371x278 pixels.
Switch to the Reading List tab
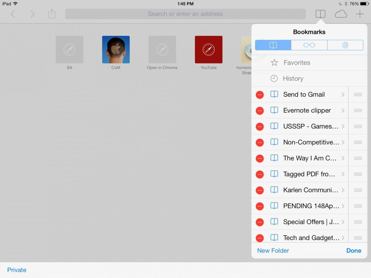tap(309, 45)
